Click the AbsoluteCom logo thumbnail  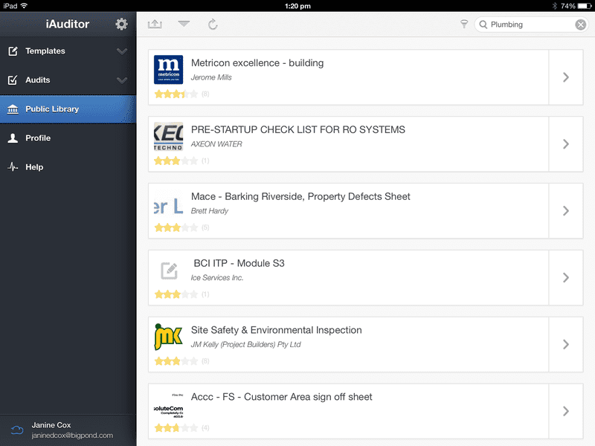(169, 406)
